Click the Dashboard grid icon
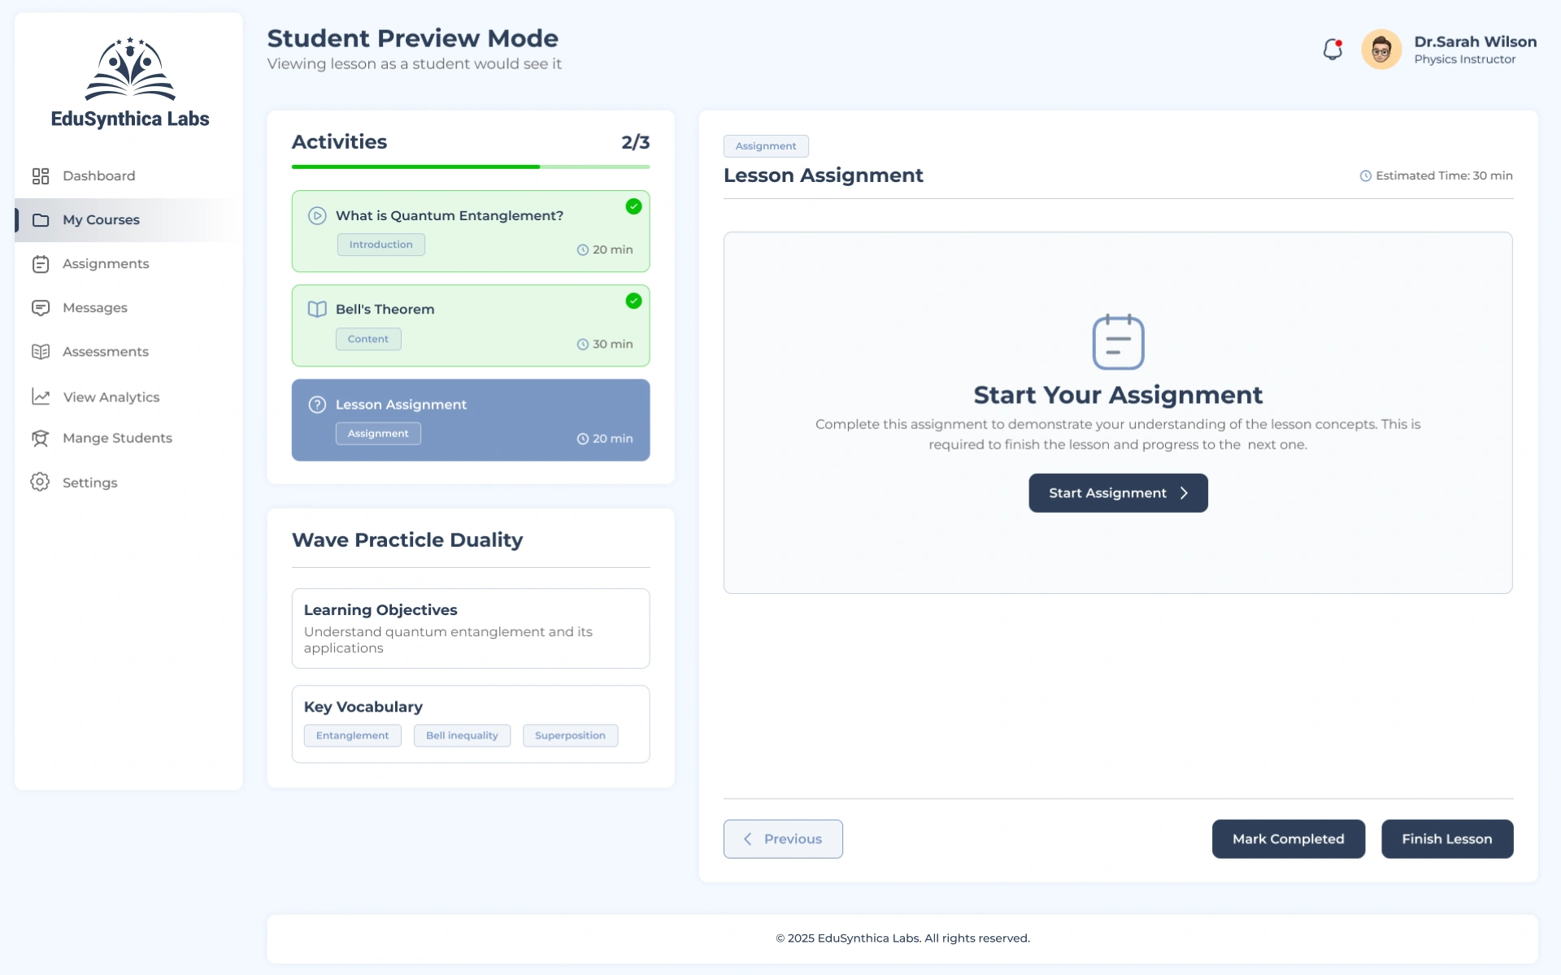The width and height of the screenshot is (1561, 975). (x=41, y=176)
